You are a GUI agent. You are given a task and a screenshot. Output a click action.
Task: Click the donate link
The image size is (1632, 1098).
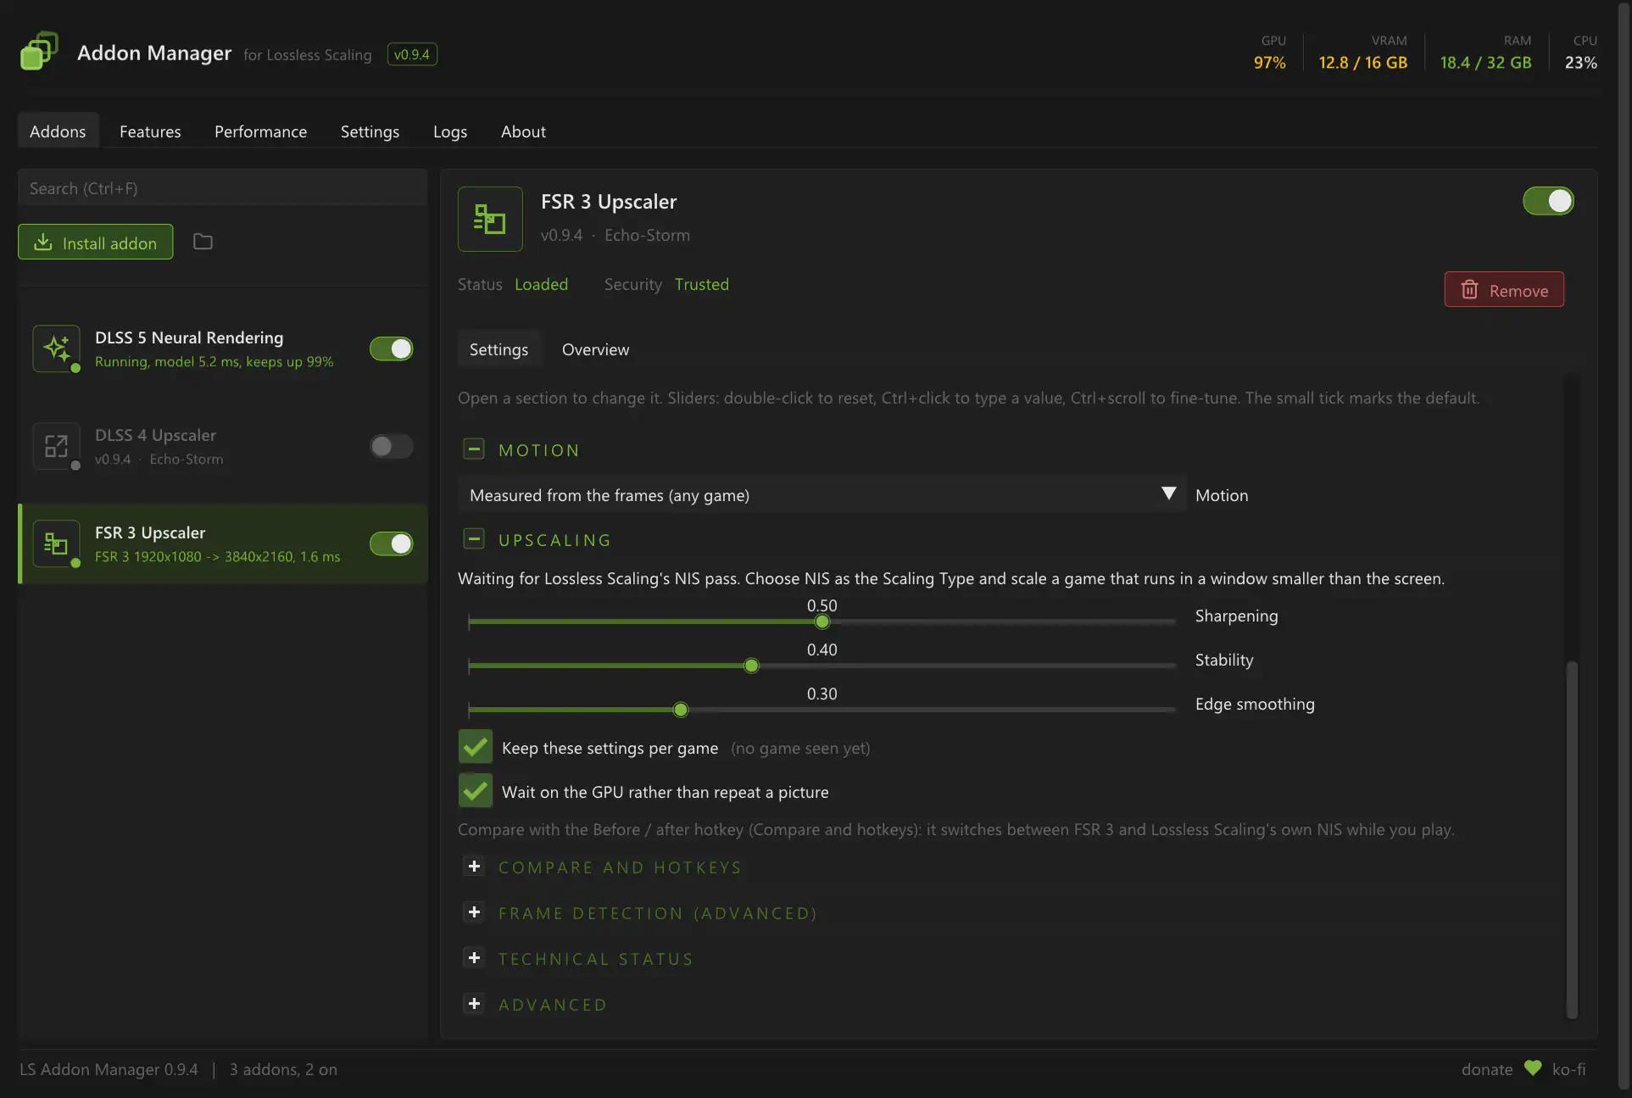tap(1486, 1069)
